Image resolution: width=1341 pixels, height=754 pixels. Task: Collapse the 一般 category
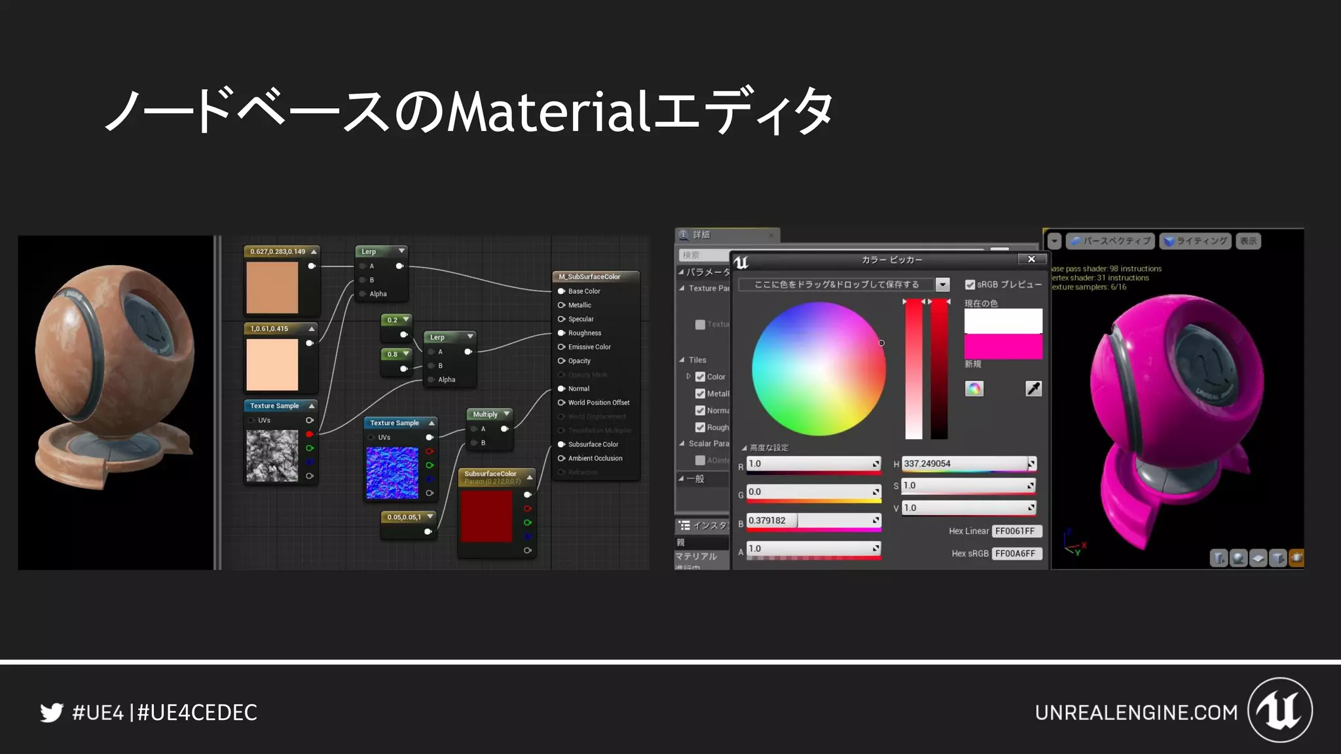point(681,478)
